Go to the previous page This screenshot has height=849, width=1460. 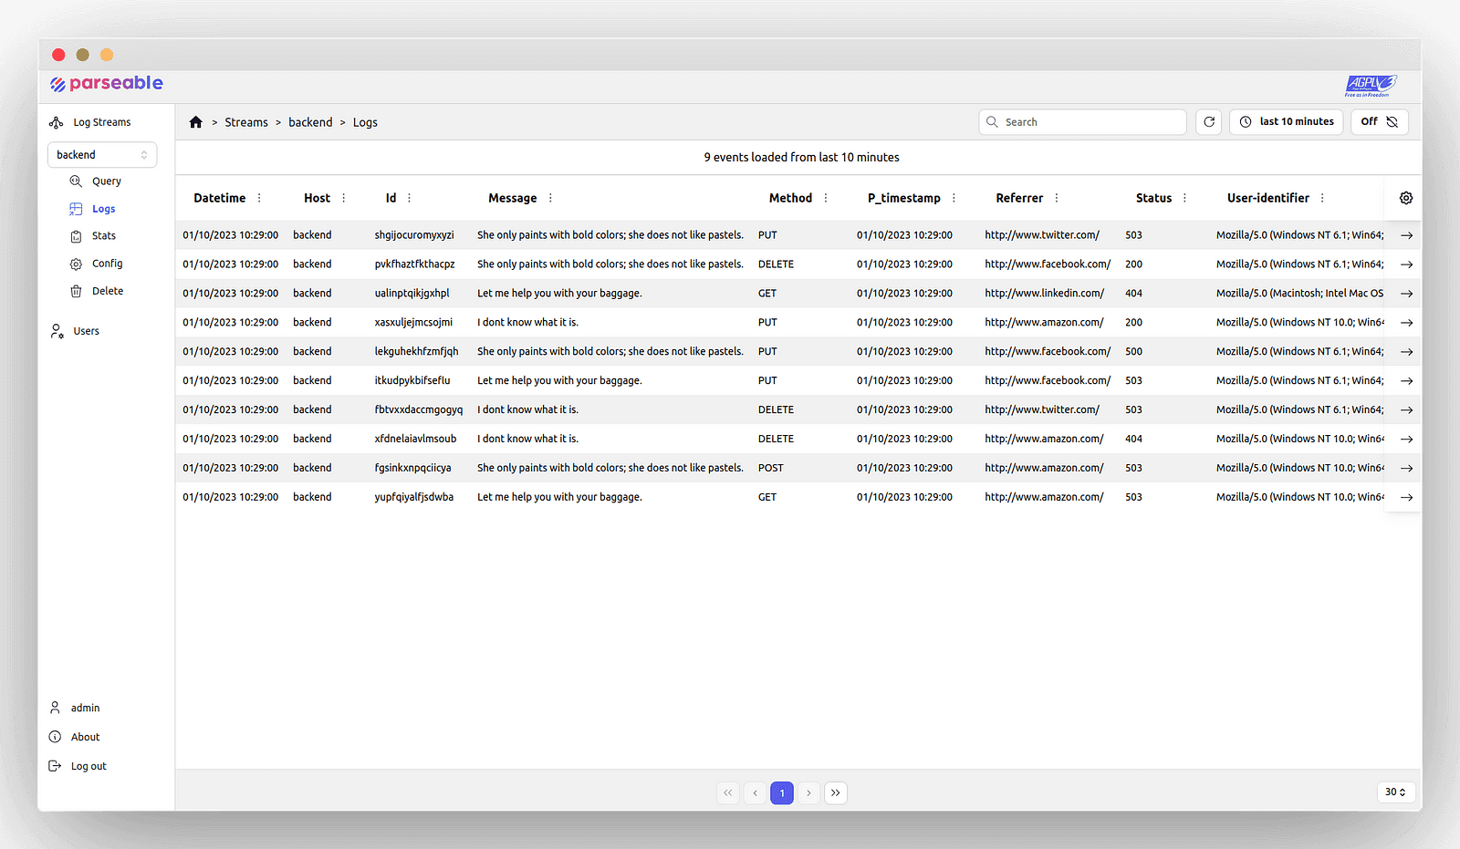pyautogui.click(x=756, y=793)
